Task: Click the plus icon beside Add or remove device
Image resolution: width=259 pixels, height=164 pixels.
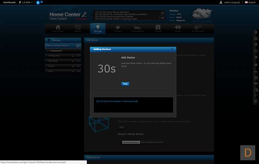Action: [78, 46]
